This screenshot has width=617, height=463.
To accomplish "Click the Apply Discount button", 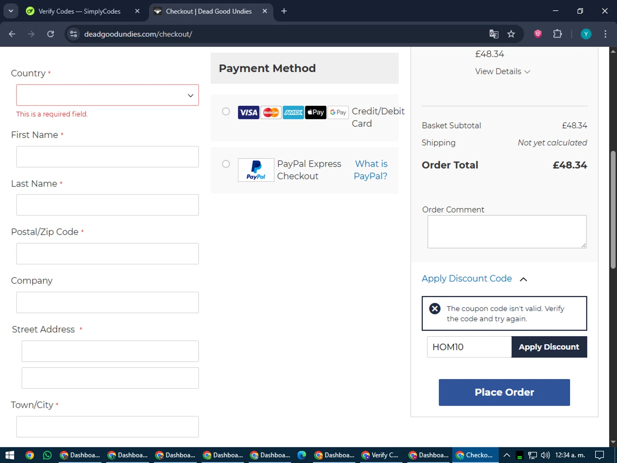I will [x=549, y=347].
